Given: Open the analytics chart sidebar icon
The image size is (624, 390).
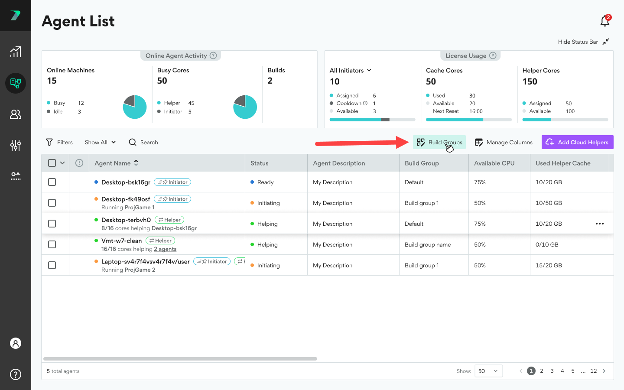Looking at the screenshot, I should (x=16, y=52).
